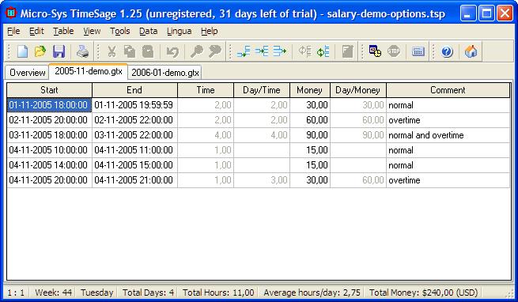
Task: Click the Paste clipboard icon
Action: coord(148,51)
